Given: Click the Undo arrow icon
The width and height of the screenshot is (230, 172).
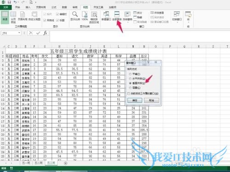Looking at the screenshot, I should [x=15, y=2].
